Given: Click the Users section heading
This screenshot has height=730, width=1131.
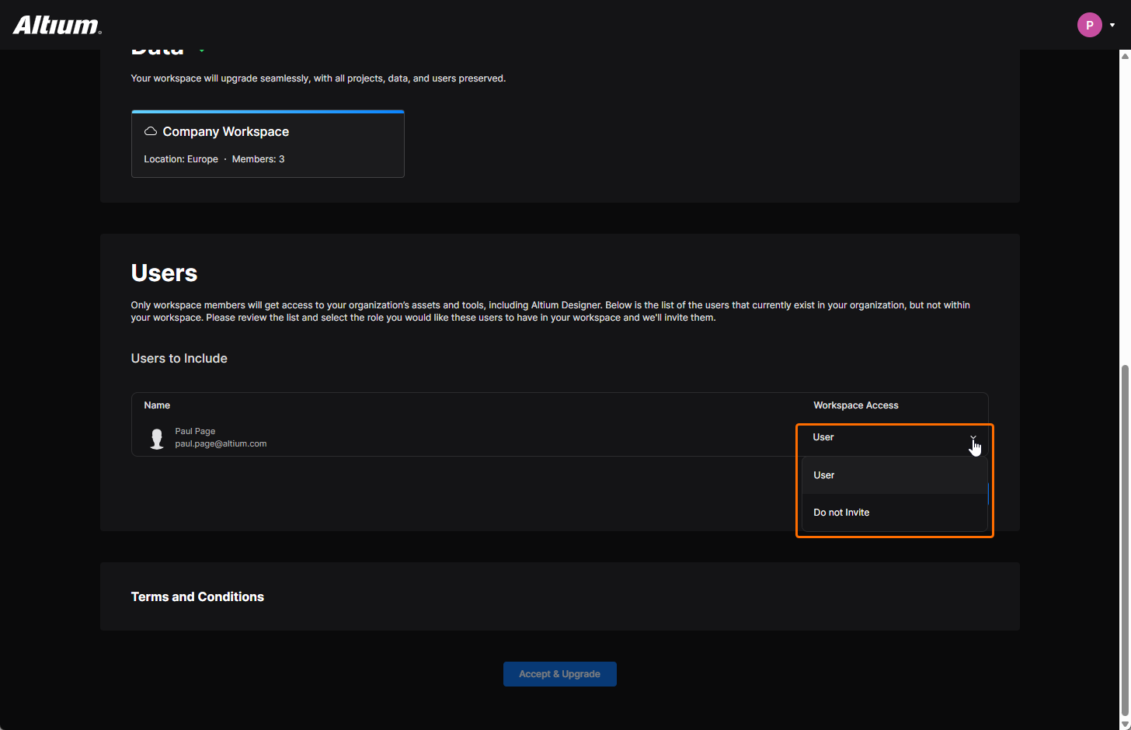Looking at the screenshot, I should tap(164, 273).
